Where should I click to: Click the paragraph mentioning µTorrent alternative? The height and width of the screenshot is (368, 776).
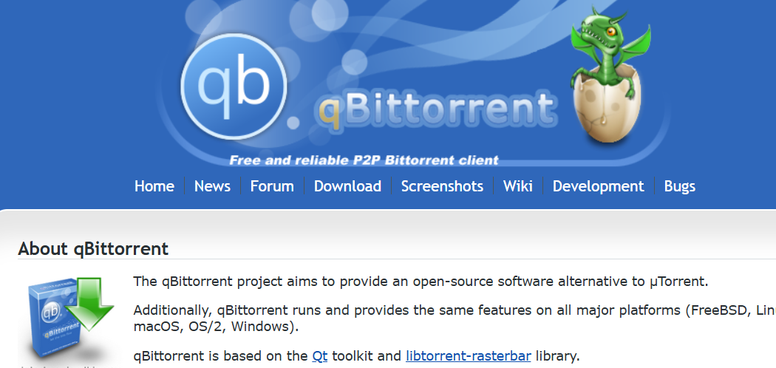pos(420,282)
